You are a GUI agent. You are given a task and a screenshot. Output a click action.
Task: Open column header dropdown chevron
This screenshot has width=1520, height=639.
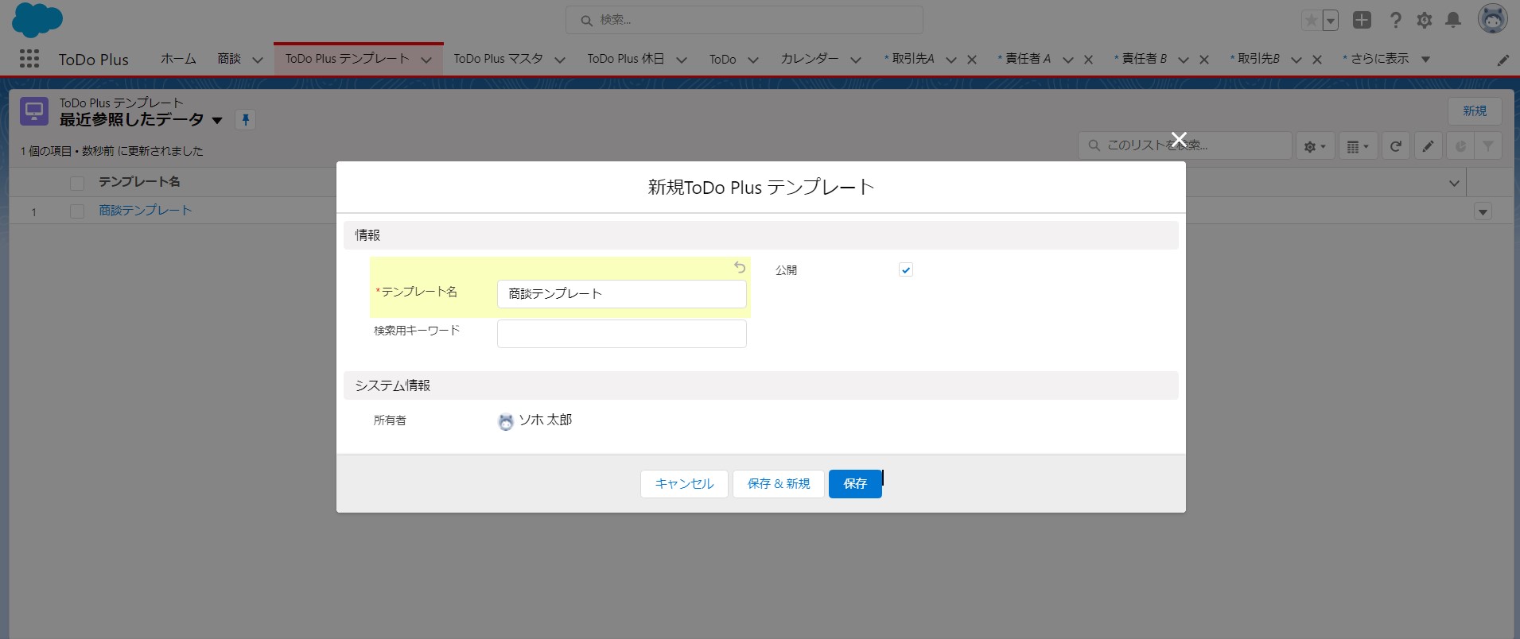click(1454, 184)
